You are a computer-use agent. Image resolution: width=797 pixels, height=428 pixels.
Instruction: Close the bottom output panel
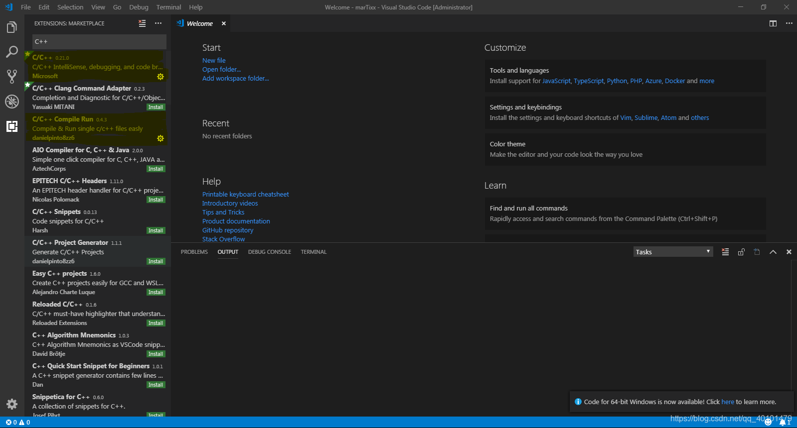789,252
